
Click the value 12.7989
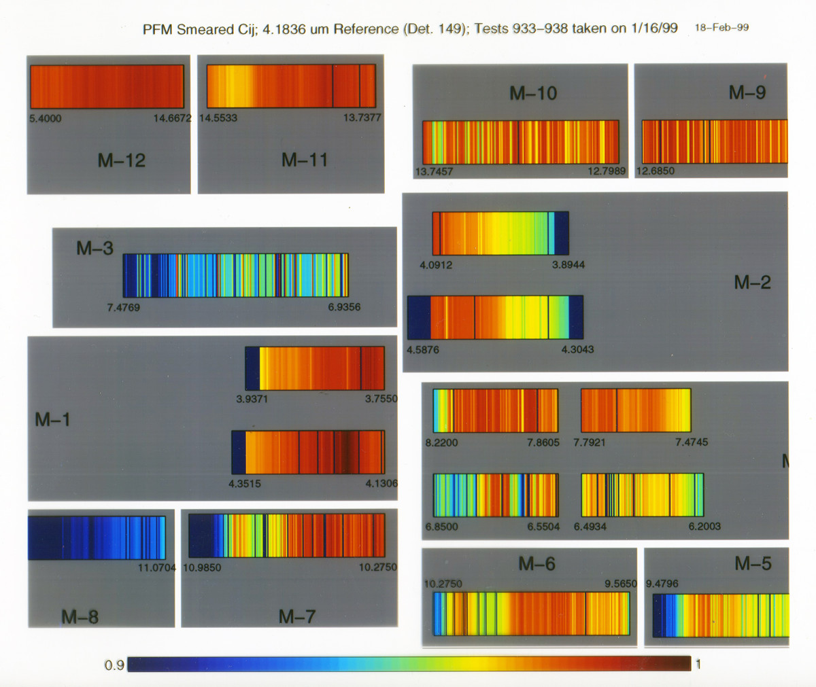607,171
